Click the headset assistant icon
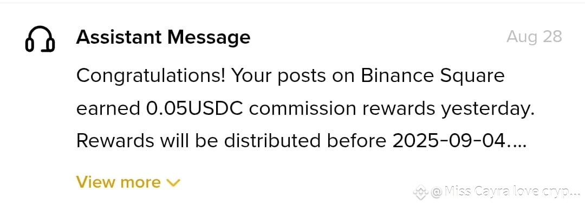 click(x=40, y=39)
